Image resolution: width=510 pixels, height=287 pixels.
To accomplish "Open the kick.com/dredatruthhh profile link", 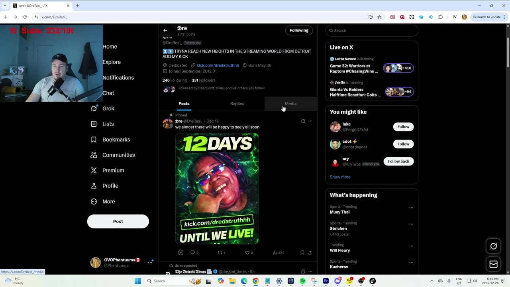I will click(x=218, y=65).
